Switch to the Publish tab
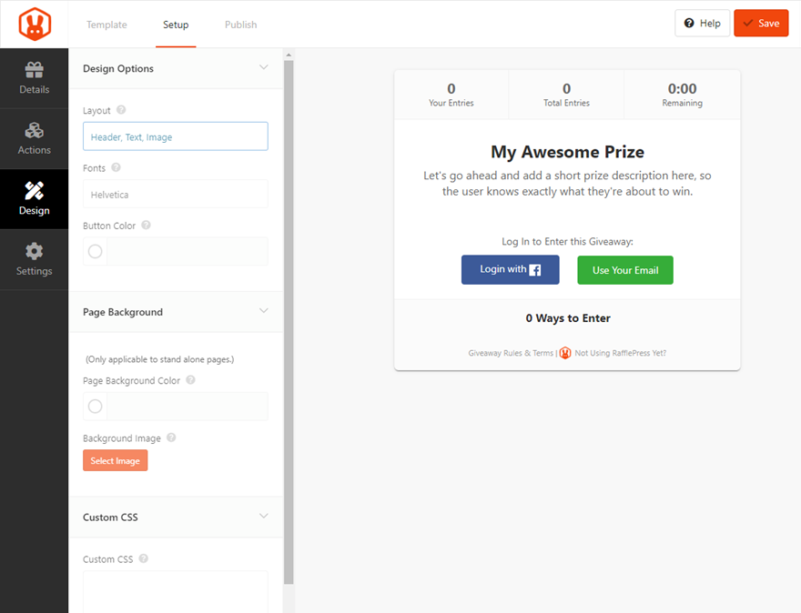Image resolution: width=801 pixels, height=613 pixels. coord(240,25)
